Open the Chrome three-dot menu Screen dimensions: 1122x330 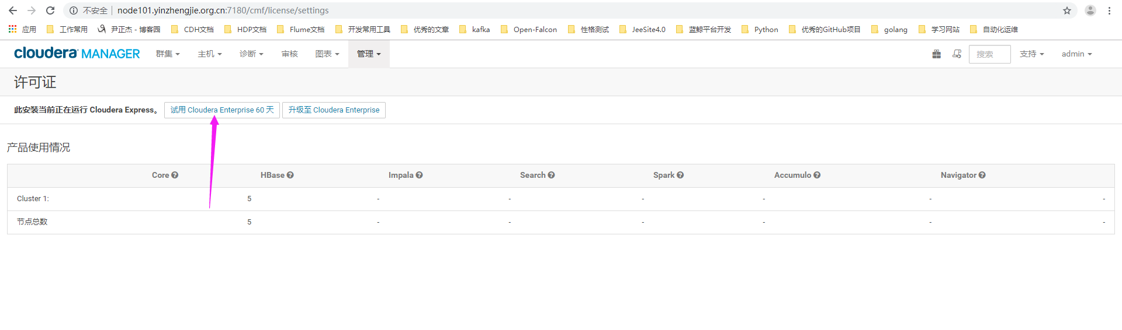point(1109,10)
